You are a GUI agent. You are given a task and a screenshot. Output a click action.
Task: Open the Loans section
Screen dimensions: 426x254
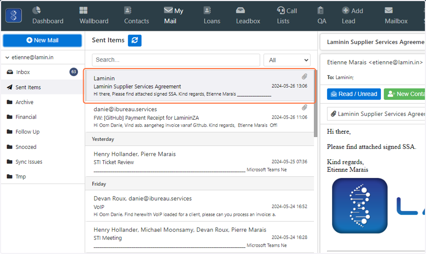pyautogui.click(x=212, y=16)
